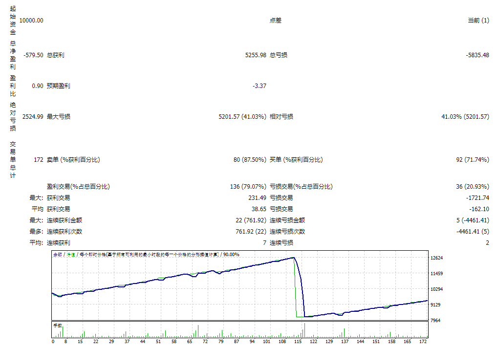Click the 总获利 value 5255.98
This screenshot has width=498, height=348.
pos(255,55)
